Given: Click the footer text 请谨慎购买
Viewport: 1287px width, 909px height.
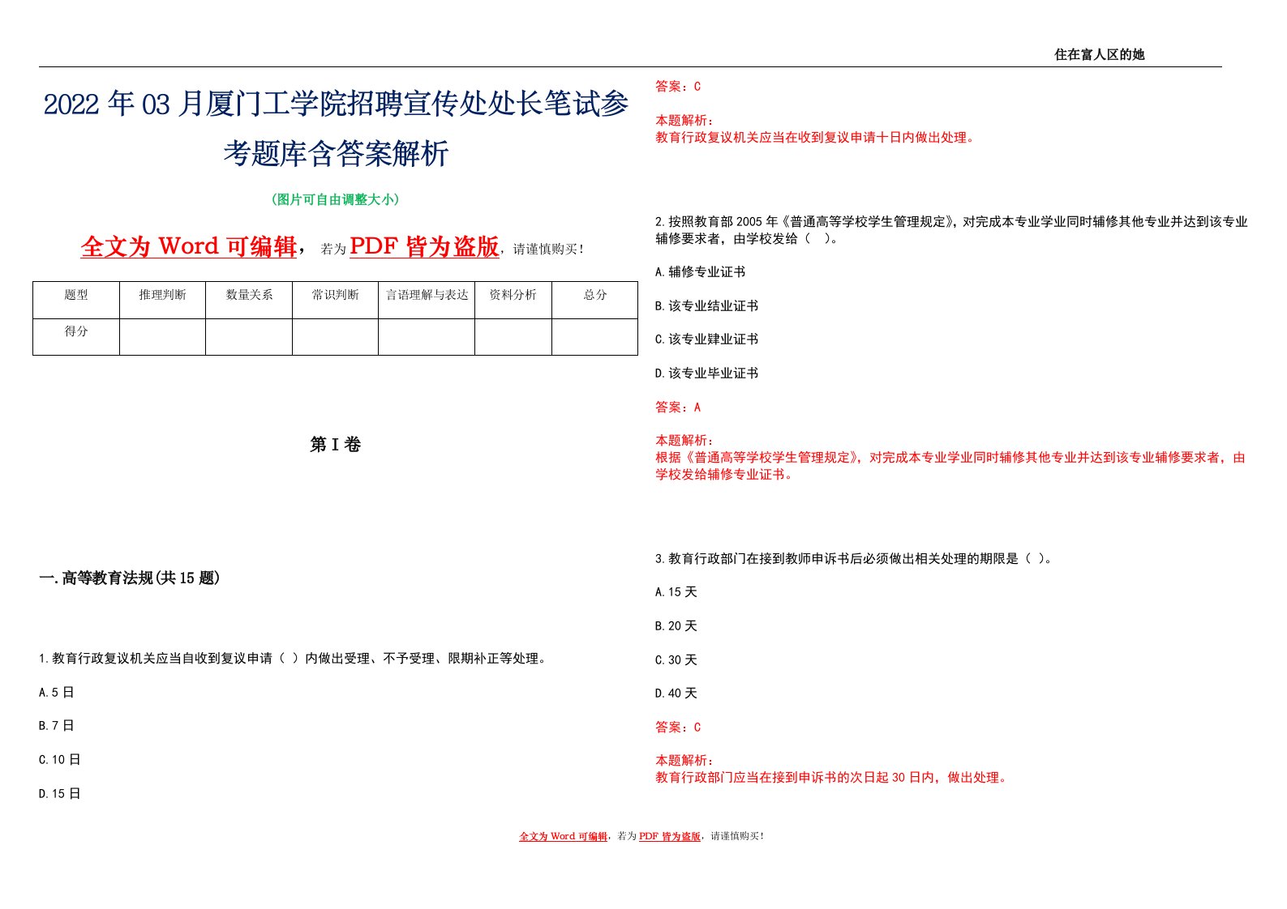Looking at the screenshot, I should [736, 836].
